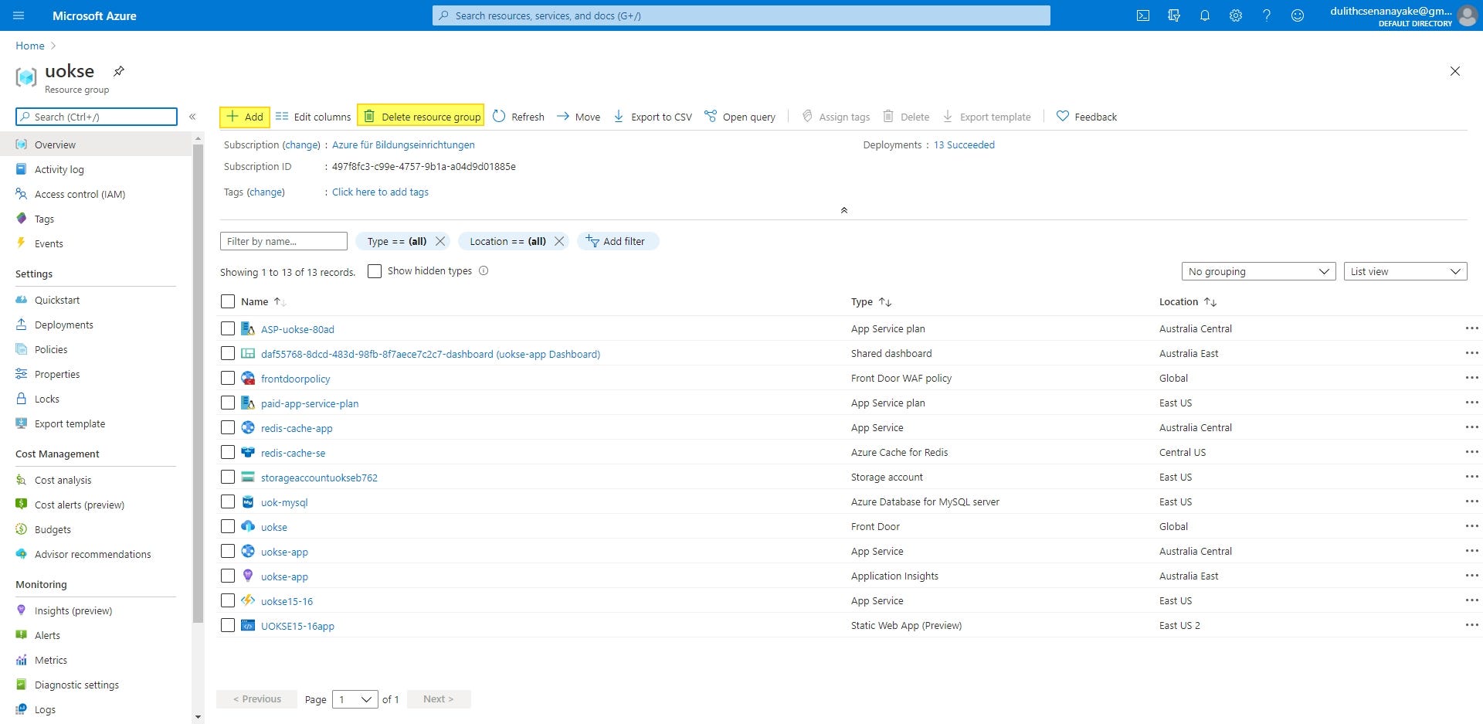Collapse the left navigation pane
This screenshot has width=1483, height=724.
click(x=192, y=117)
